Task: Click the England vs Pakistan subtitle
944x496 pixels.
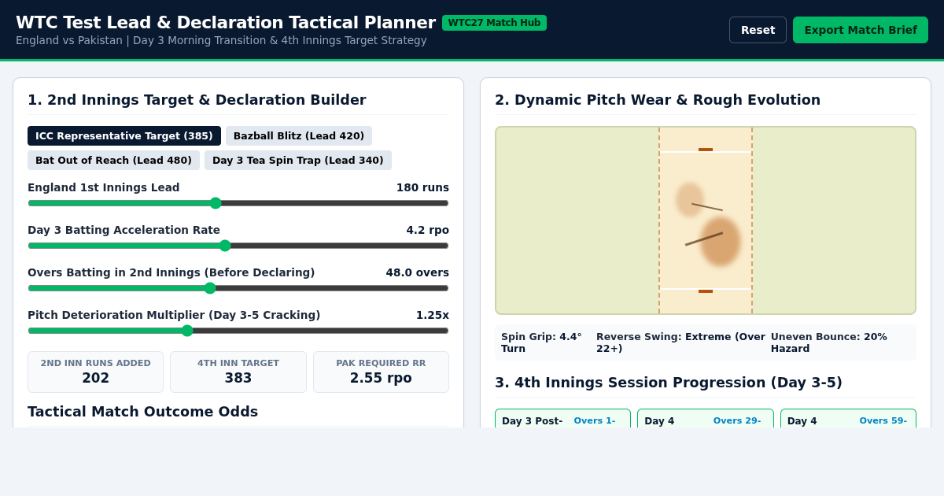Action: [x=221, y=40]
